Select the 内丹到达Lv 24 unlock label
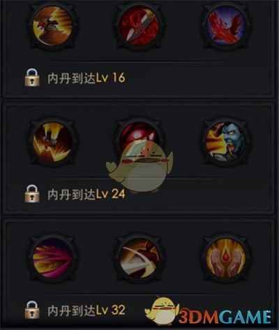The image size is (279, 330). pyautogui.click(x=86, y=194)
